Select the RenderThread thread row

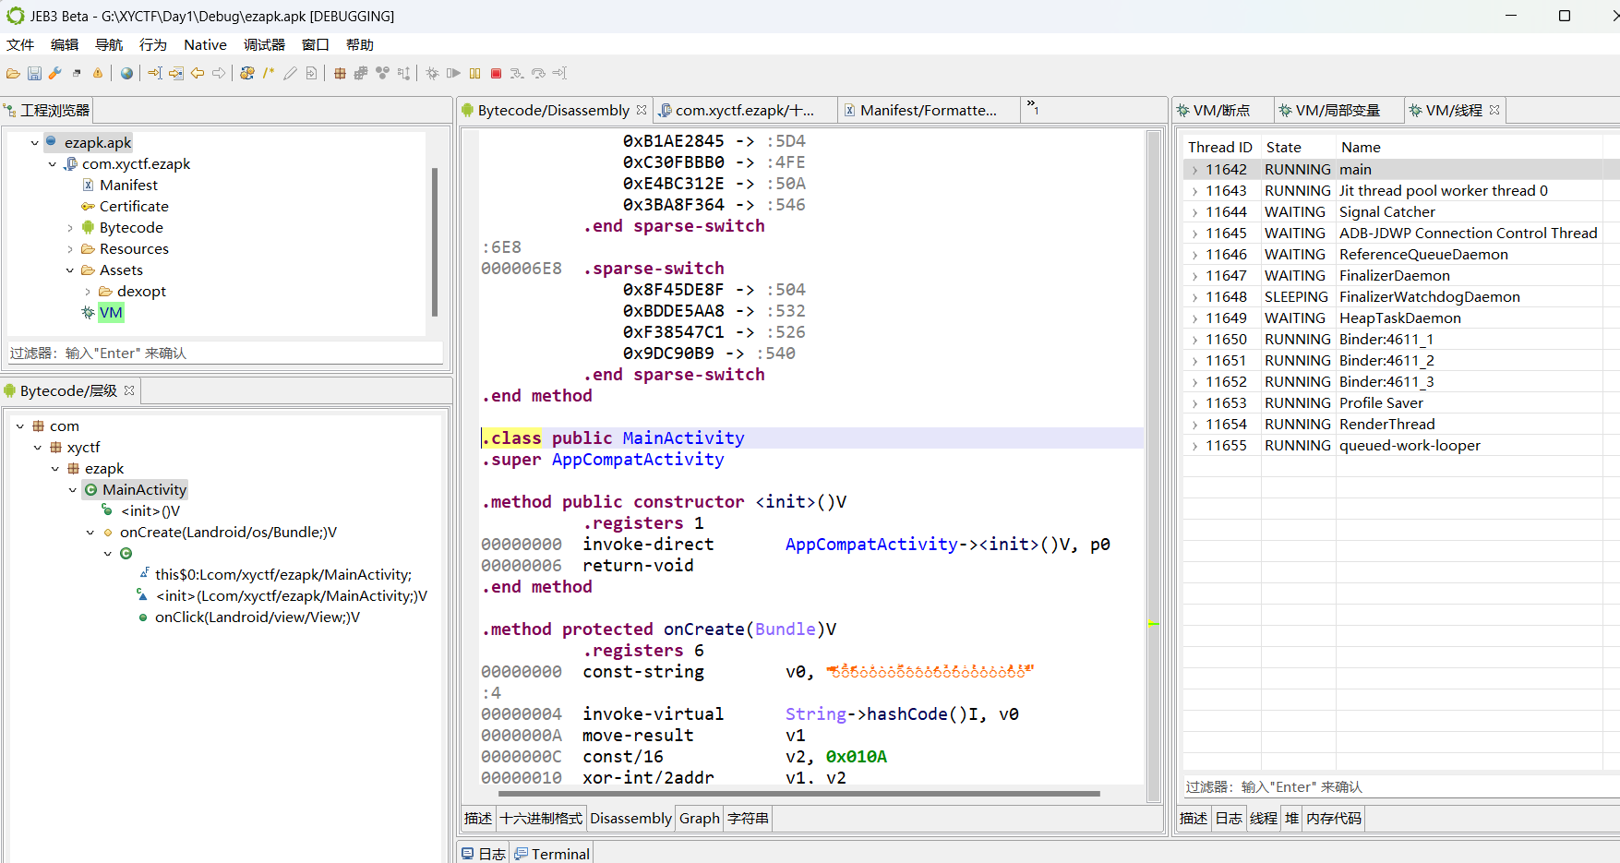(x=1400, y=425)
